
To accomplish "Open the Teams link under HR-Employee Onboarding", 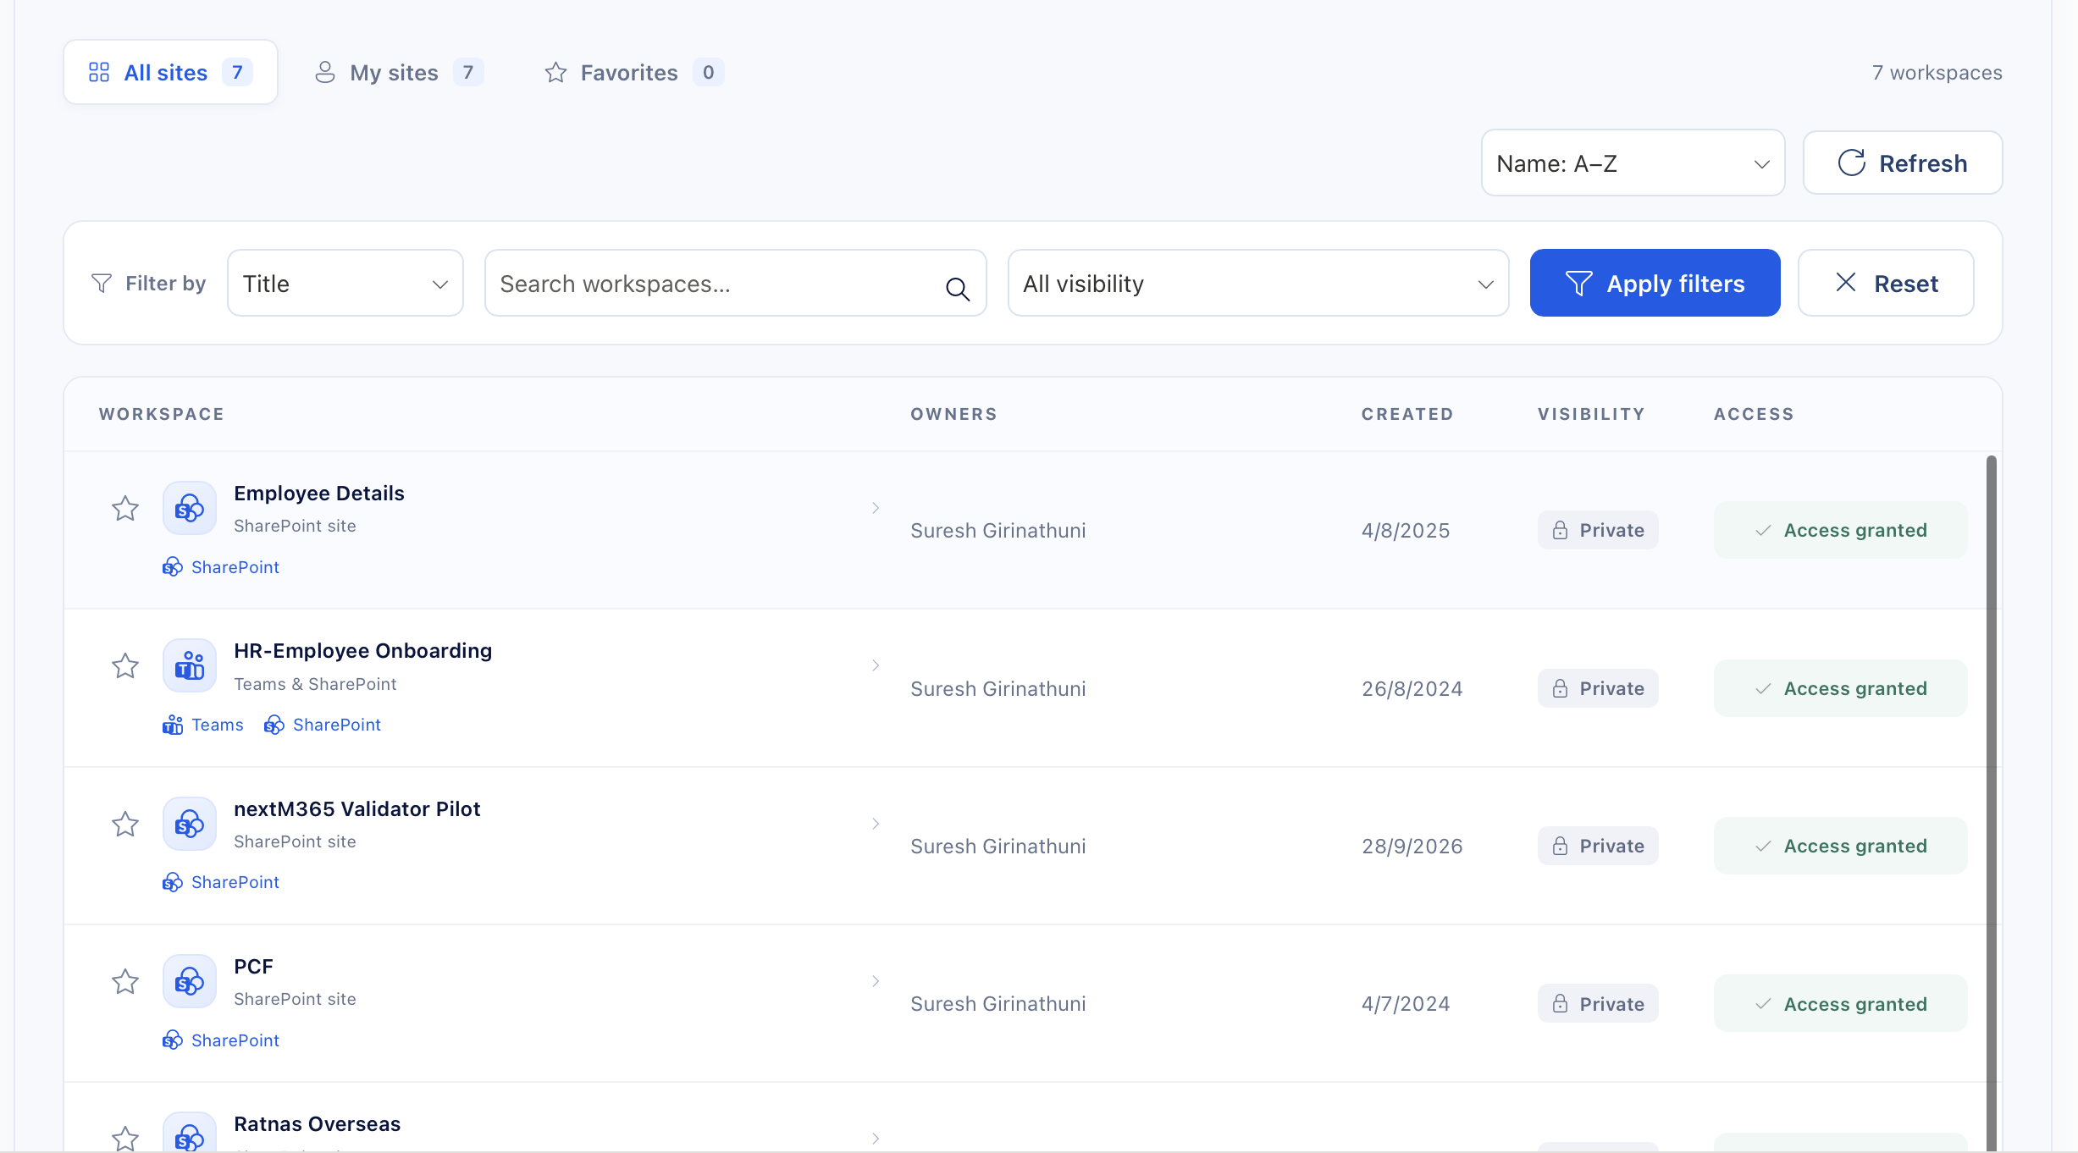I will pos(203,725).
